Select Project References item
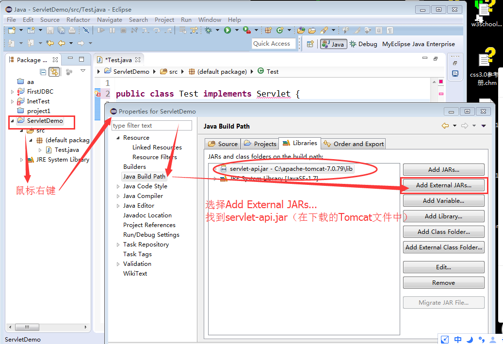503x344 pixels. [x=149, y=225]
